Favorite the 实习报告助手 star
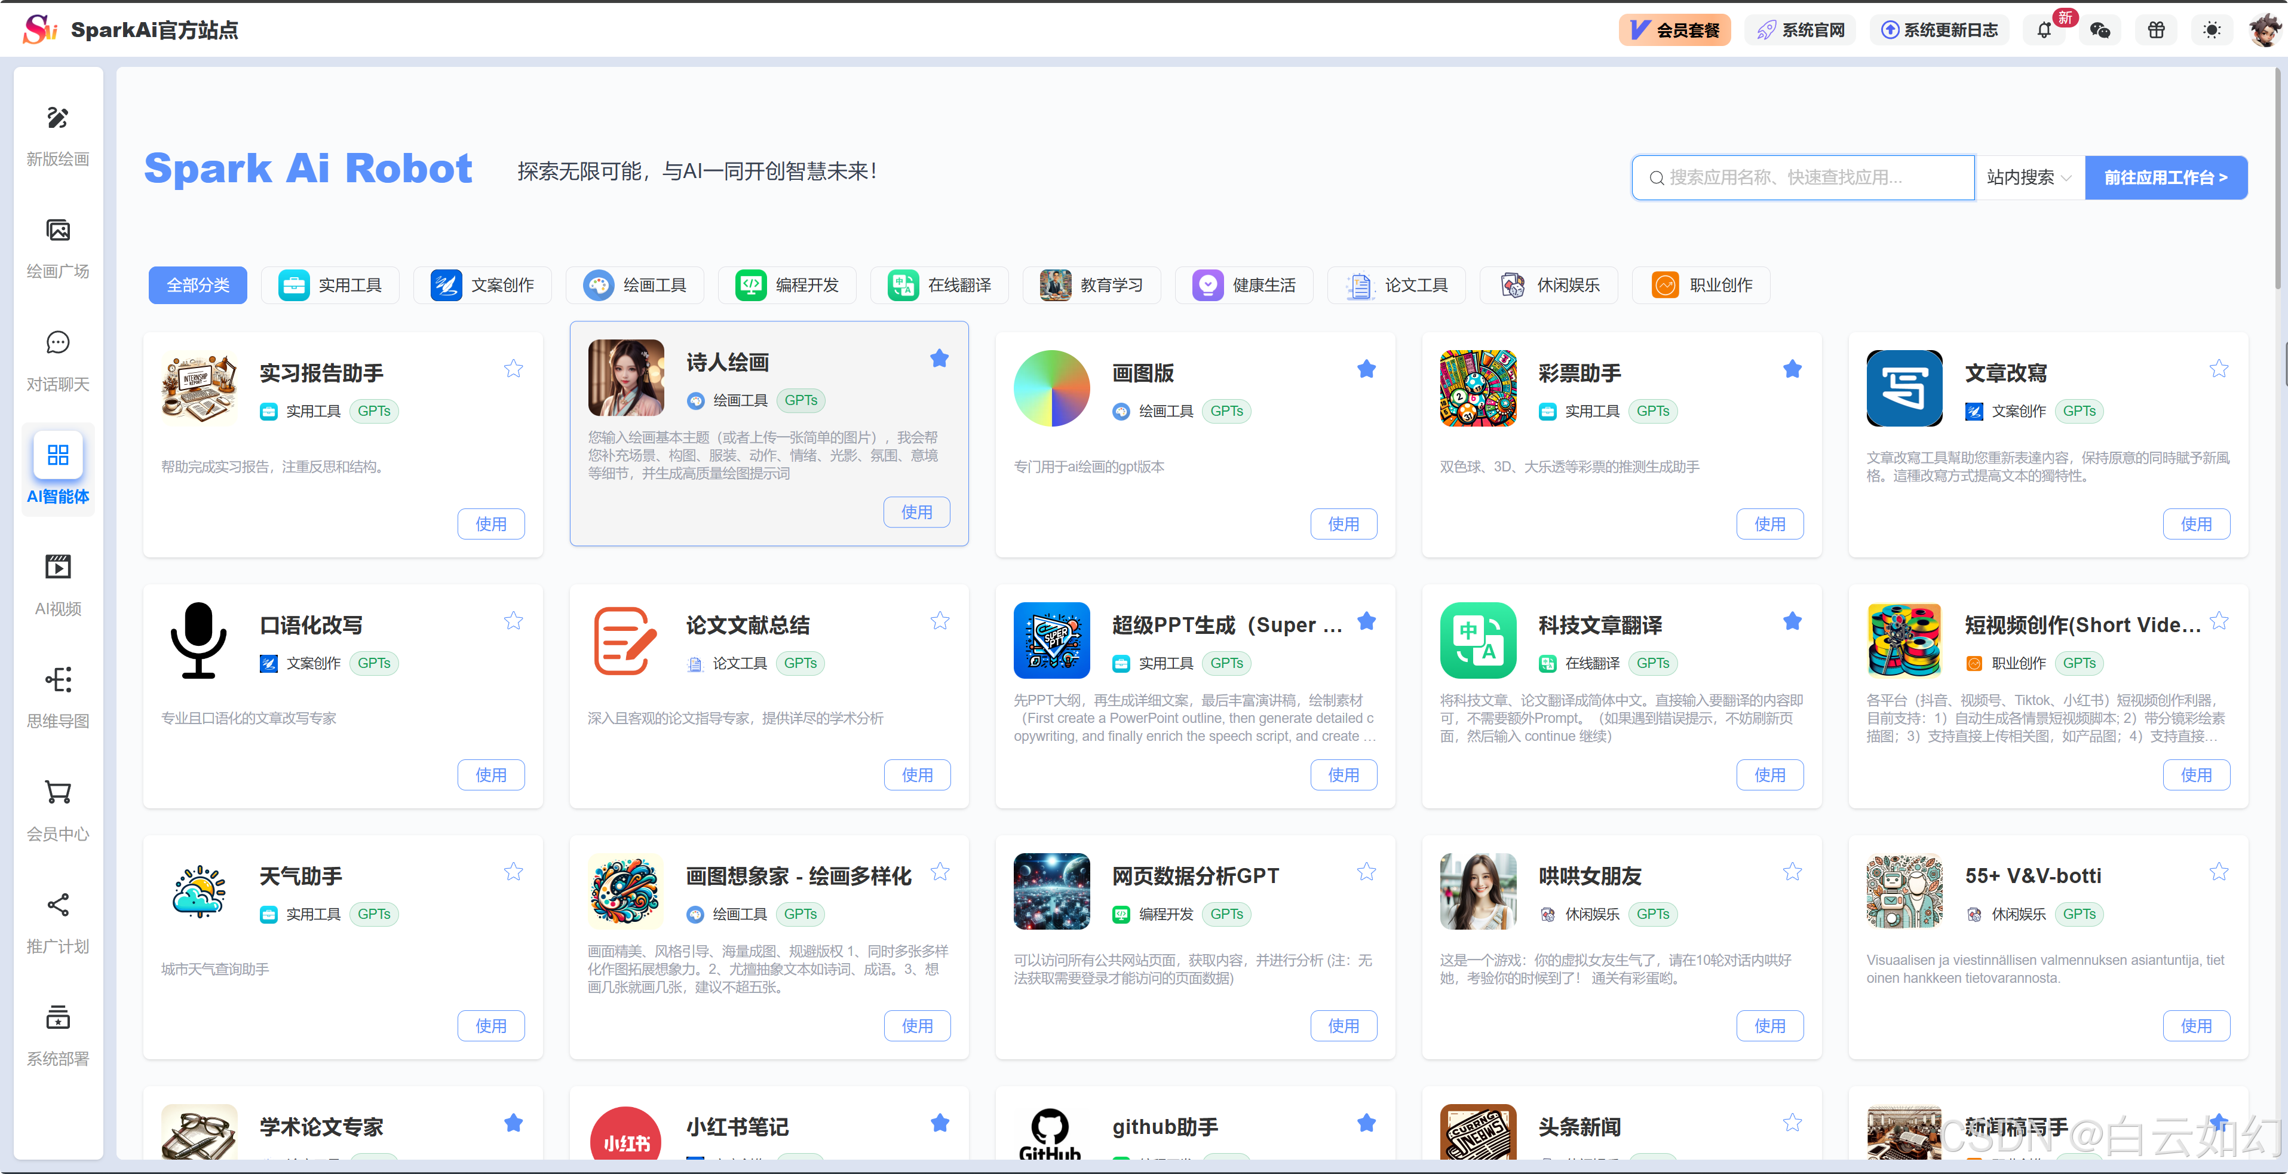Screen dimensions: 2288x1174 [x=513, y=369]
